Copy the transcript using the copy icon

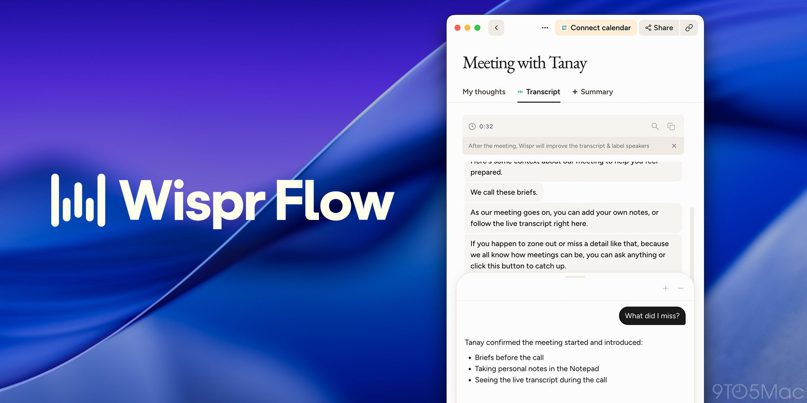[x=671, y=126]
